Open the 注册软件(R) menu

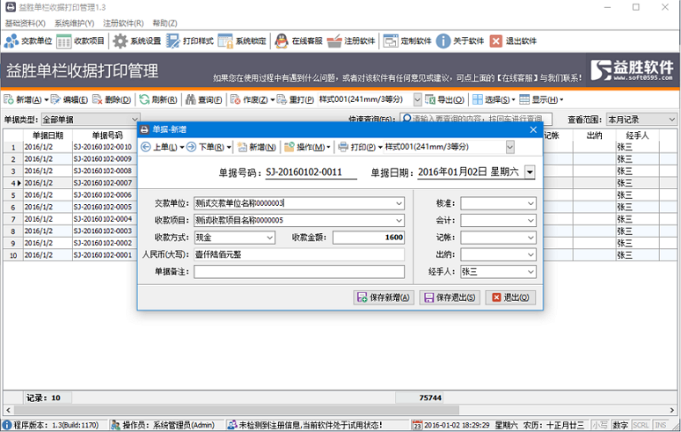click(x=123, y=23)
